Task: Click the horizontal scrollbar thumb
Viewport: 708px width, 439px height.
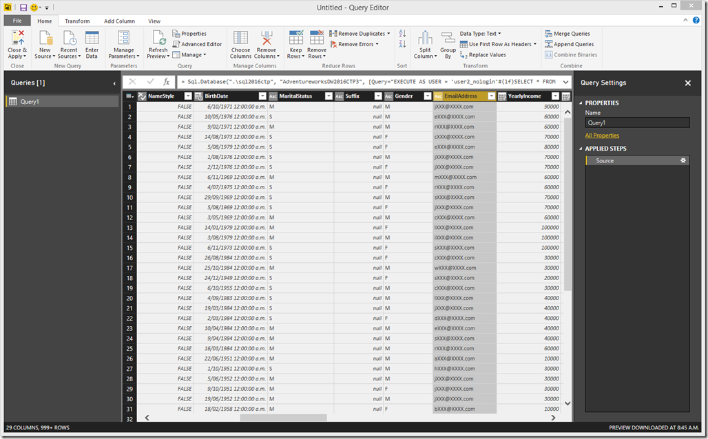Action: pyautogui.click(x=283, y=418)
